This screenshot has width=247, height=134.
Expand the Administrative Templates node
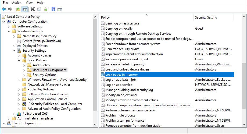pyautogui.click(x=9, y=119)
